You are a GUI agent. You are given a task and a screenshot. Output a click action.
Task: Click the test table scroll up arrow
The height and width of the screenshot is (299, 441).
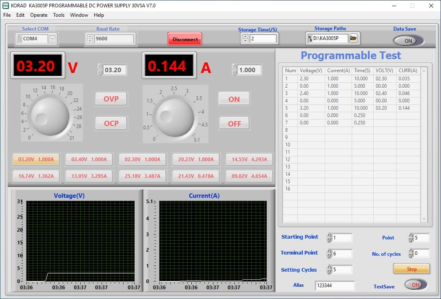point(424,70)
